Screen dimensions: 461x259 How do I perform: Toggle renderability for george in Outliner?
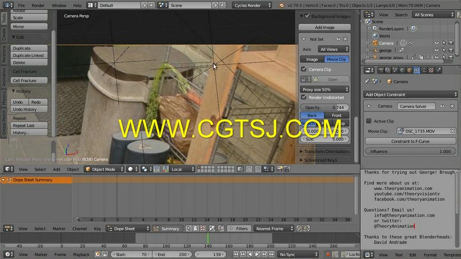tap(451, 50)
